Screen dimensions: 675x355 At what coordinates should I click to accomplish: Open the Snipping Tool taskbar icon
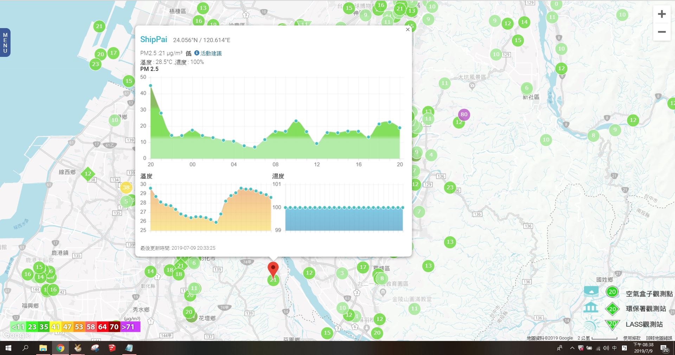tap(95, 348)
